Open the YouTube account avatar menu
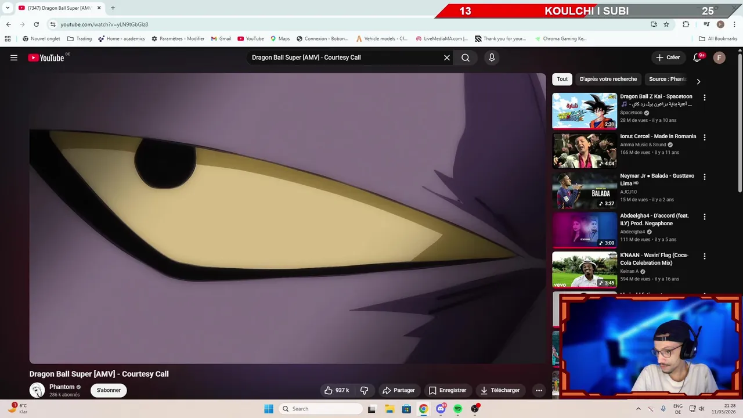The width and height of the screenshot is (743, 418). 719,57
